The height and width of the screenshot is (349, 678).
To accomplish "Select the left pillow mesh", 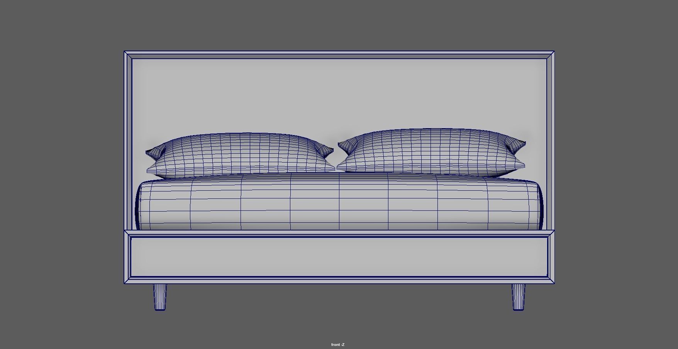I will click(240, 156).
